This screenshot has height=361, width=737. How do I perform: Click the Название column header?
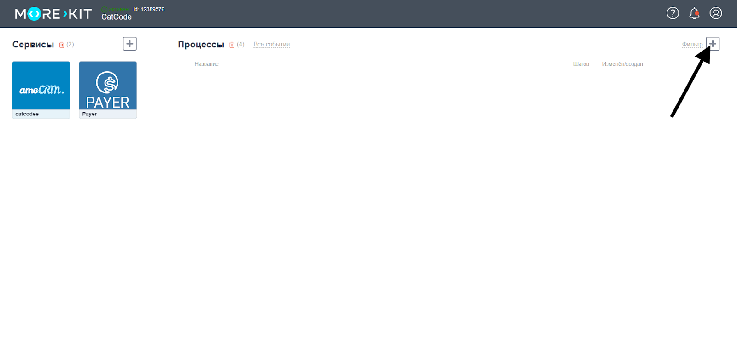206,64
